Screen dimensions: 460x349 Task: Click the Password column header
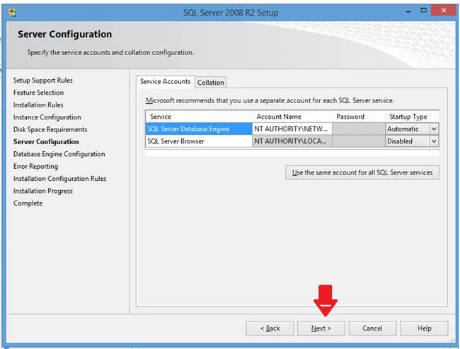(x=359, y=117)
